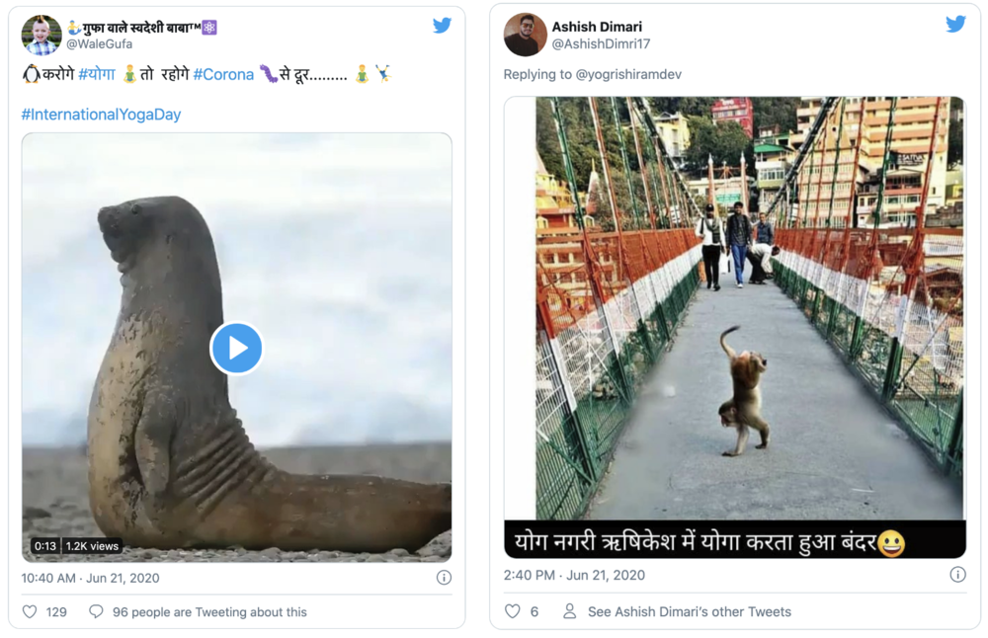Like Ashish Dimari's monkey tweet
This screenshot has width=988, height=638.
click(512, 612)
